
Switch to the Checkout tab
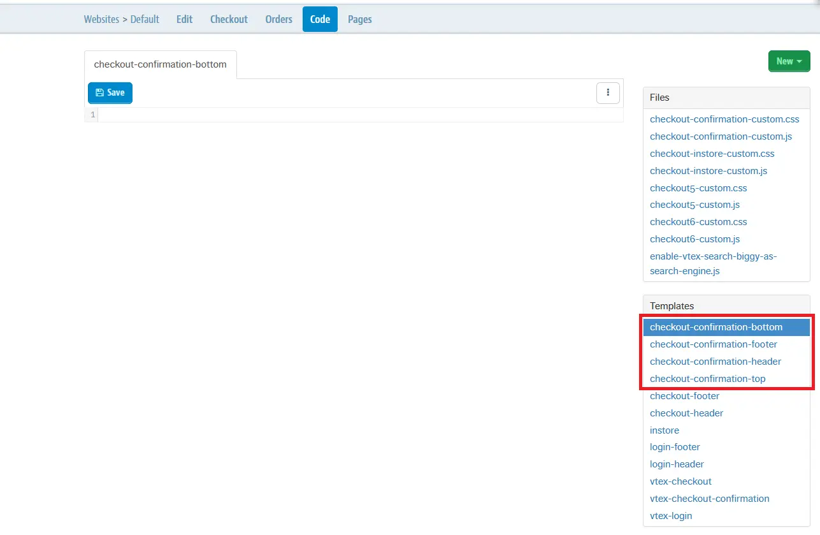[229, 19]
